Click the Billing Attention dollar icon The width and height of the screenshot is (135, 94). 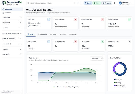[129, 19]
